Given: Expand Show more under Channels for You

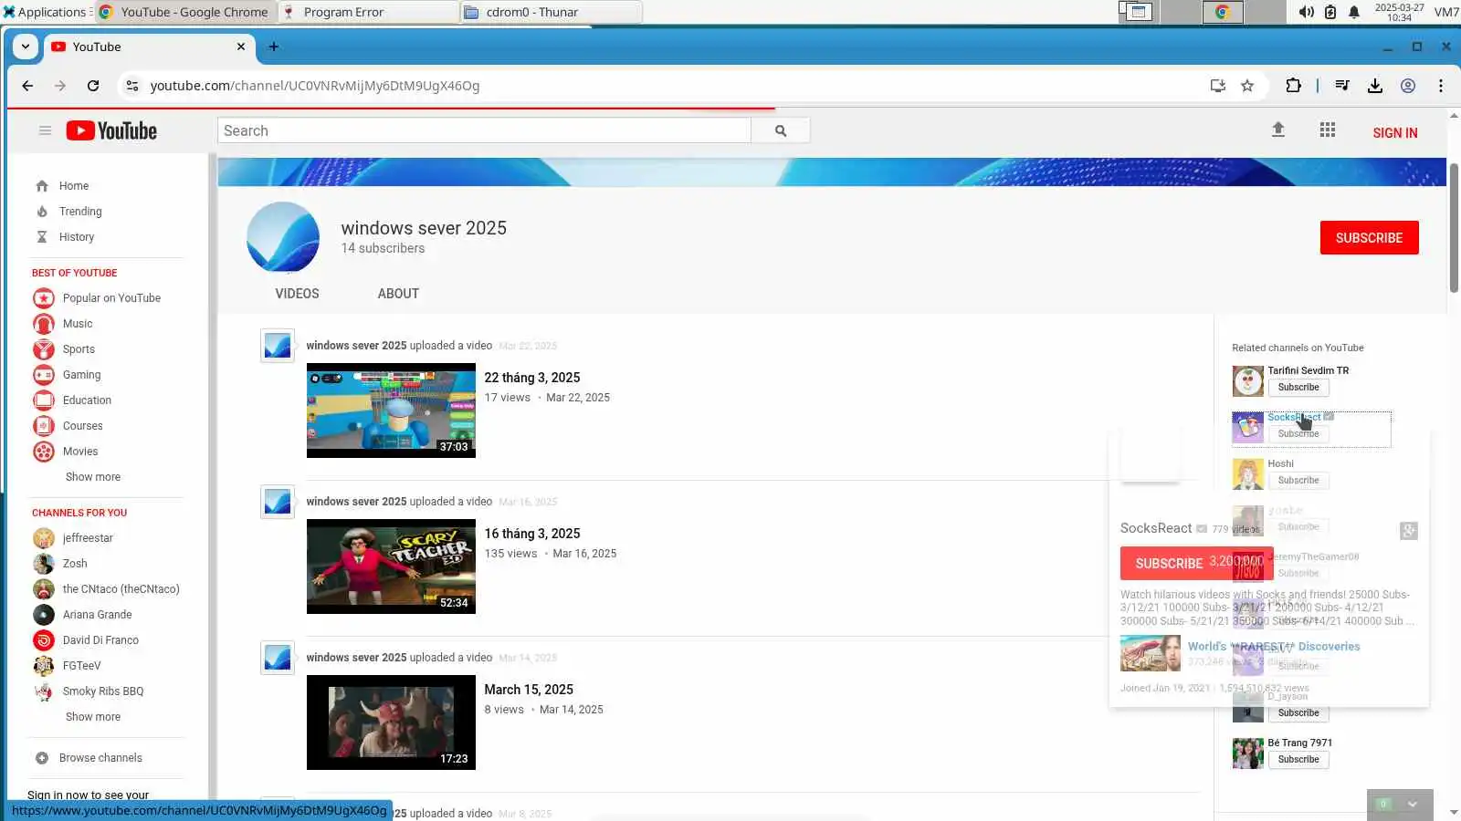Looking at the screenshot, I should (93, 717).
